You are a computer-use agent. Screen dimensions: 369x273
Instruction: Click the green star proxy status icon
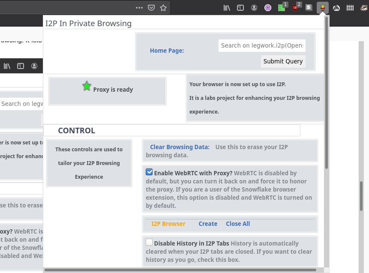pos(87,86)
